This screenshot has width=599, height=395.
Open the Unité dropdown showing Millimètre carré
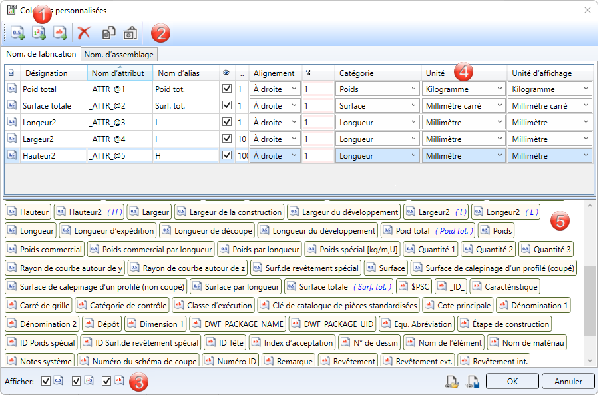tap(464, 105)
